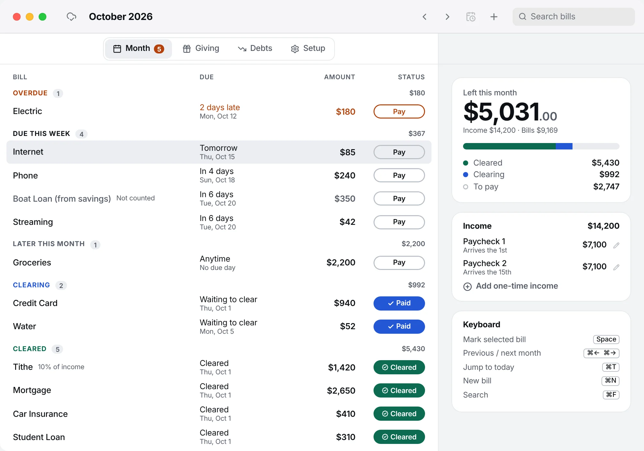The image size is (644, 451).
Task: Select the Internet bill row
Action: [x=219, y=152]
